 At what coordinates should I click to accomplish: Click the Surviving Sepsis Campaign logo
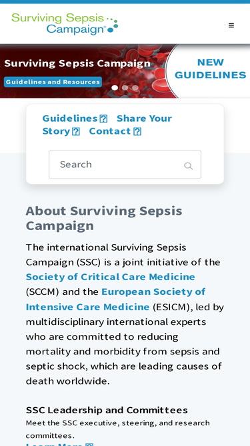click(65, 24)
